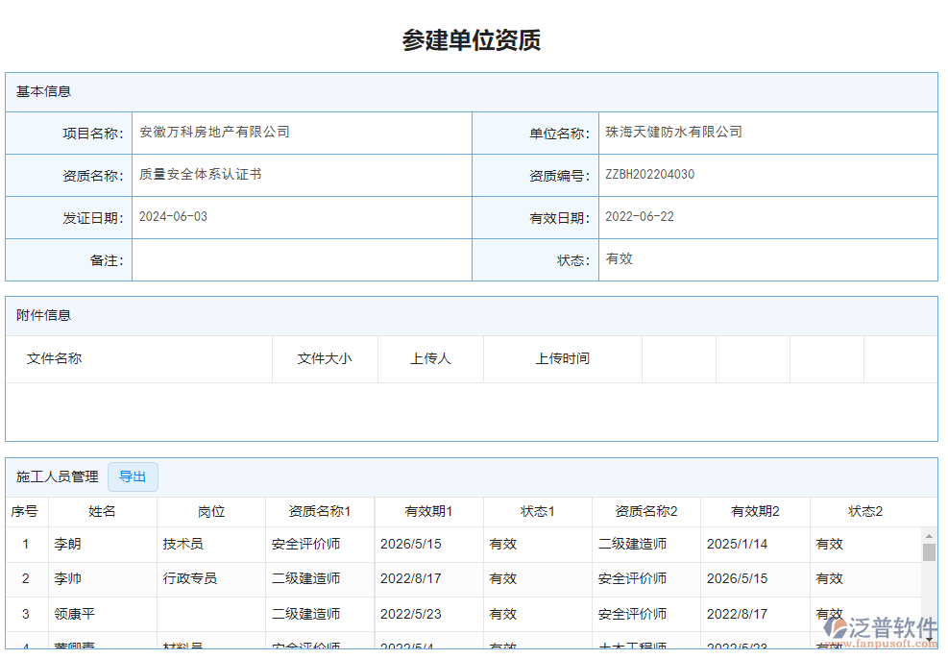Click the 姓名 column header
Screen dimensions: 948x659
pyautogui.click(x=102, y=511)
